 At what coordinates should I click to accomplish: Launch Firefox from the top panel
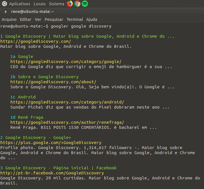[70, 4]
